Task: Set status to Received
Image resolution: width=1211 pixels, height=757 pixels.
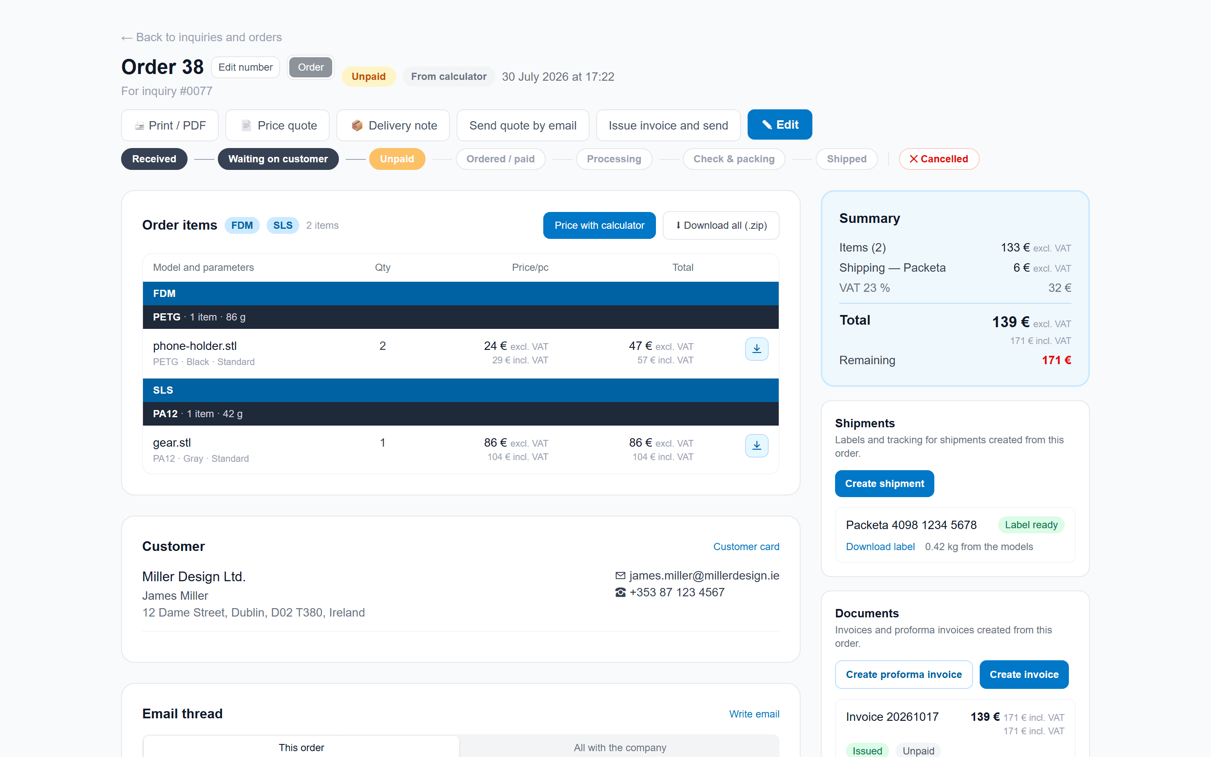Action: pyautogui.click(x=154, y=159)
